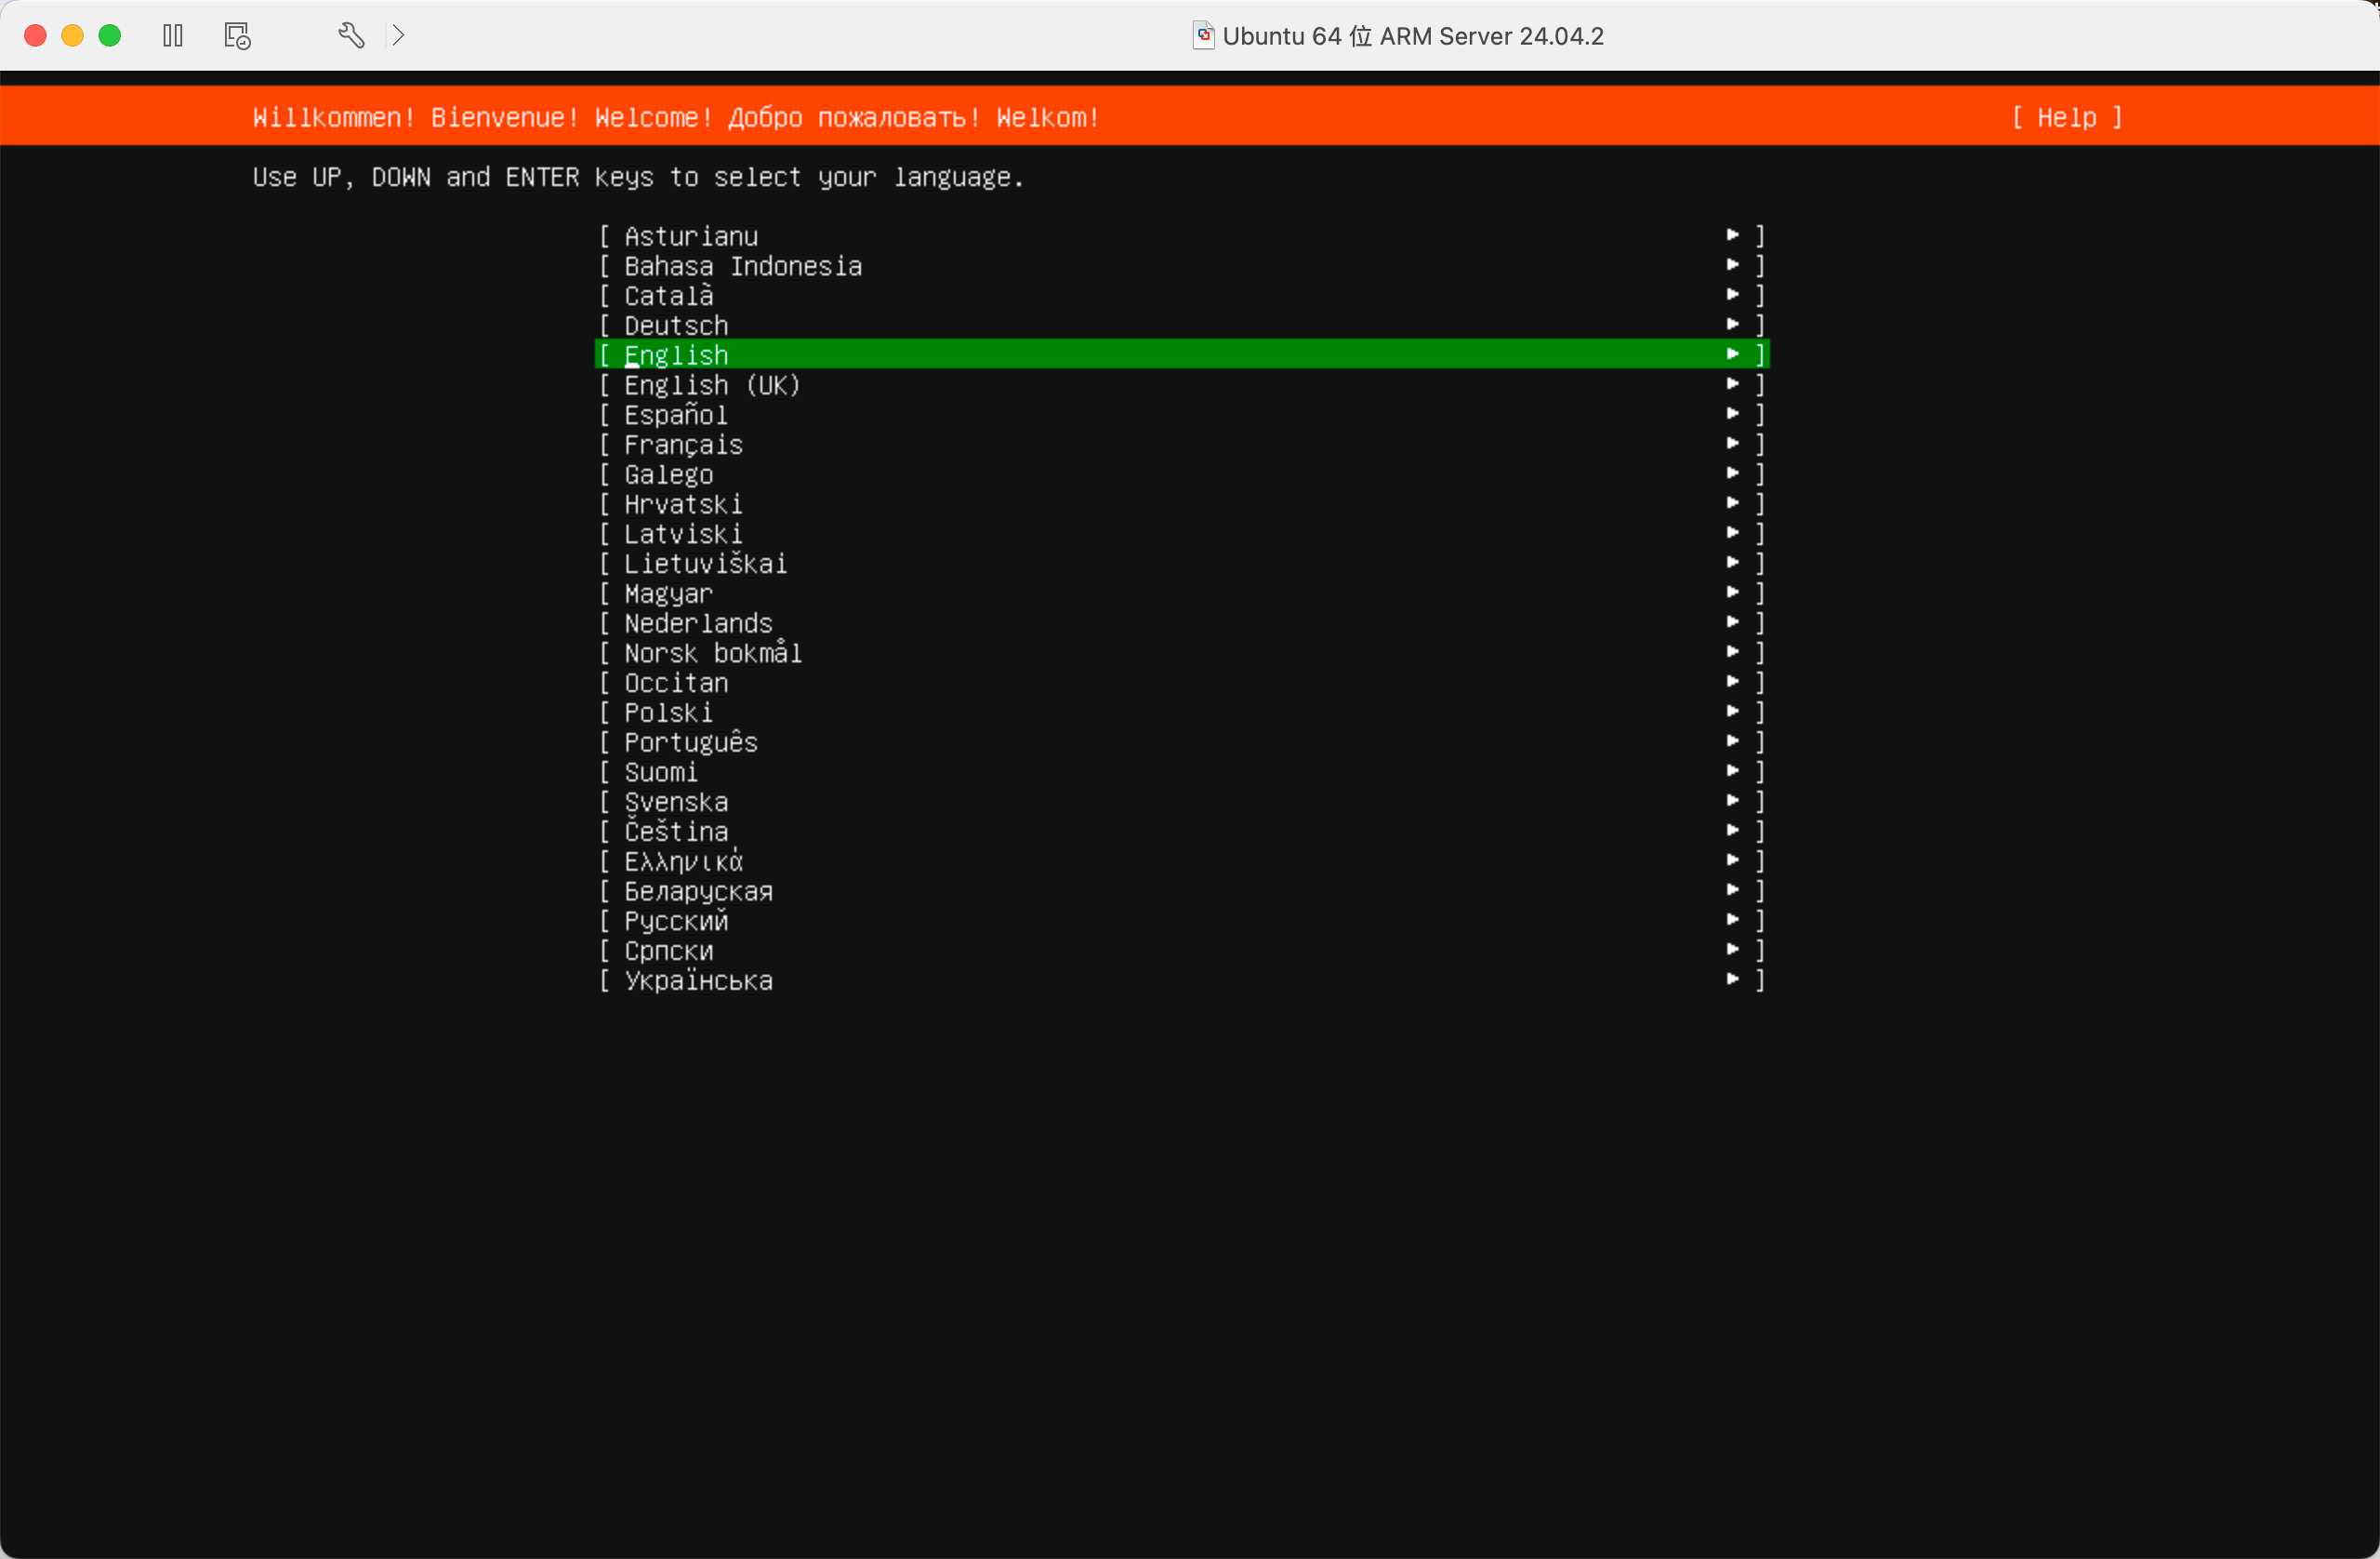The height and width of the screenshot is (1559, 2380).
Task: Click the arrow on the Deutsch row
Action: [x=1733, y=325]
